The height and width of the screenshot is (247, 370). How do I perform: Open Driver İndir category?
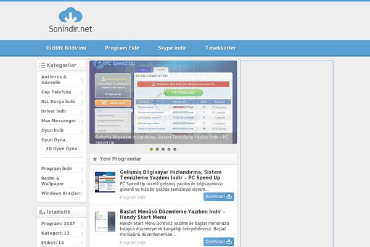pos(54,111)
